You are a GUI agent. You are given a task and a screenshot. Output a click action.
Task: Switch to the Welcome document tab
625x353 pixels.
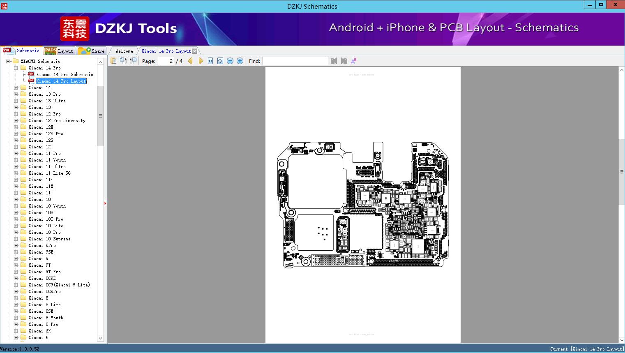124,51
